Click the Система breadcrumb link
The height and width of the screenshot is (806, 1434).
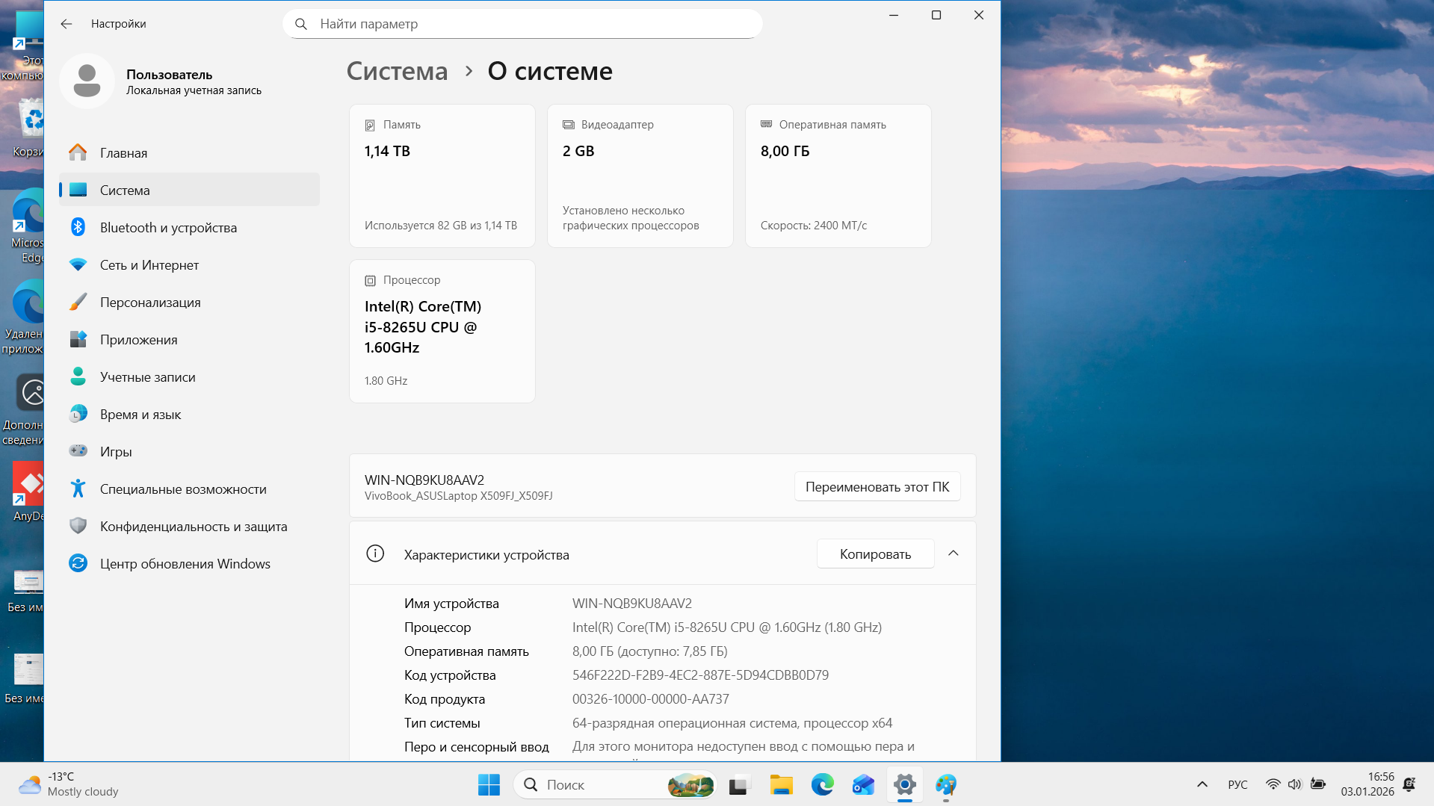(x=397, y=72)
